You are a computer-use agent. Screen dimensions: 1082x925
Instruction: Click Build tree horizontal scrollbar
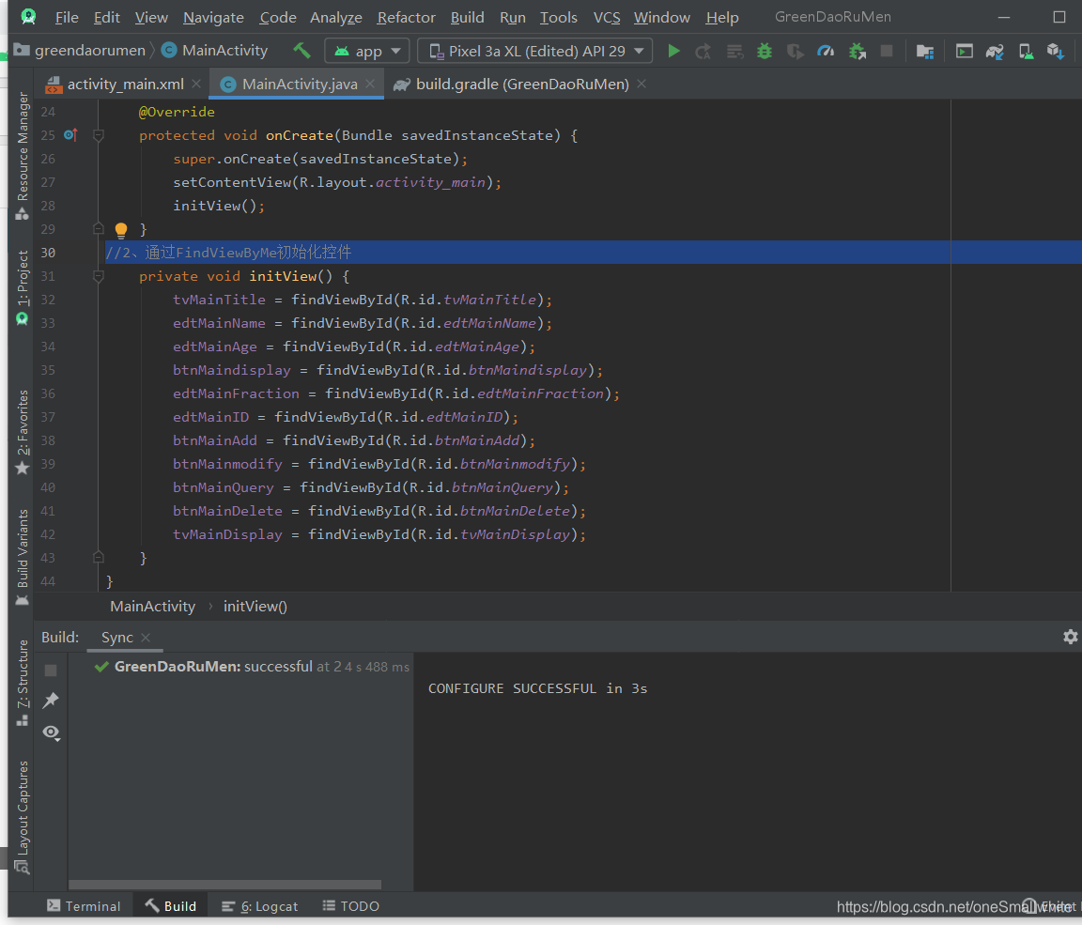point(225,885)
